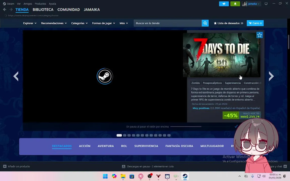Click the star icon beside Lista de deseados
The width and height of the screenshot is (290, 181).
coord(215,23)
